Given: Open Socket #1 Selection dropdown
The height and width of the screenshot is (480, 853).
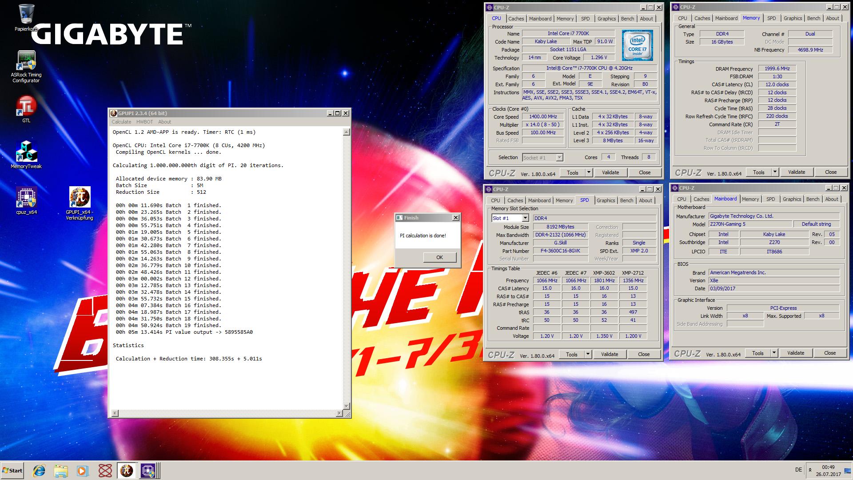Looking at the screenshot, I should (543, 158).
